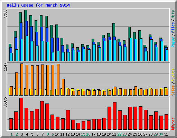Click day label 21 on the axis

coord(114,134)
